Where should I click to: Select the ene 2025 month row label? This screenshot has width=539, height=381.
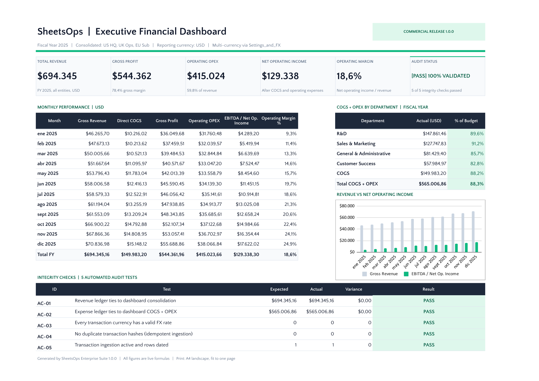pyautogui.click(x=47, y=134)
